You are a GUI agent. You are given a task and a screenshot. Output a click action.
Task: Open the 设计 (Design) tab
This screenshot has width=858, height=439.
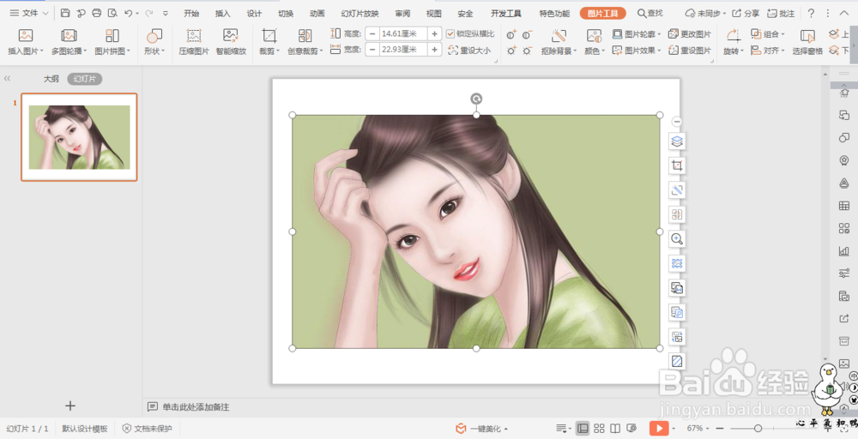coord(254,13)
